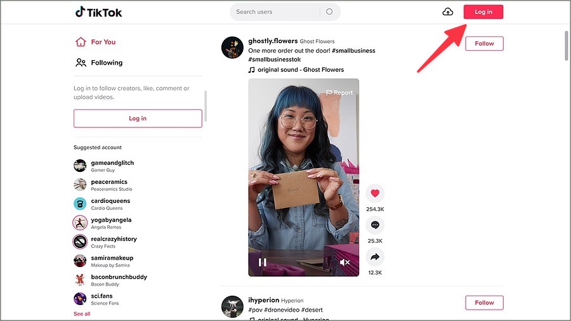Unmute the video sound
The width and height of the screenshot is (571, 321).
point(345,262)
